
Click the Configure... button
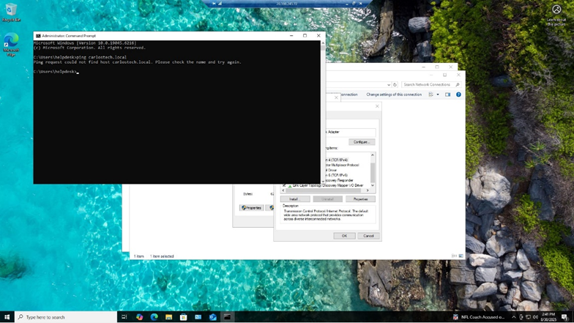tap(362, 141)
